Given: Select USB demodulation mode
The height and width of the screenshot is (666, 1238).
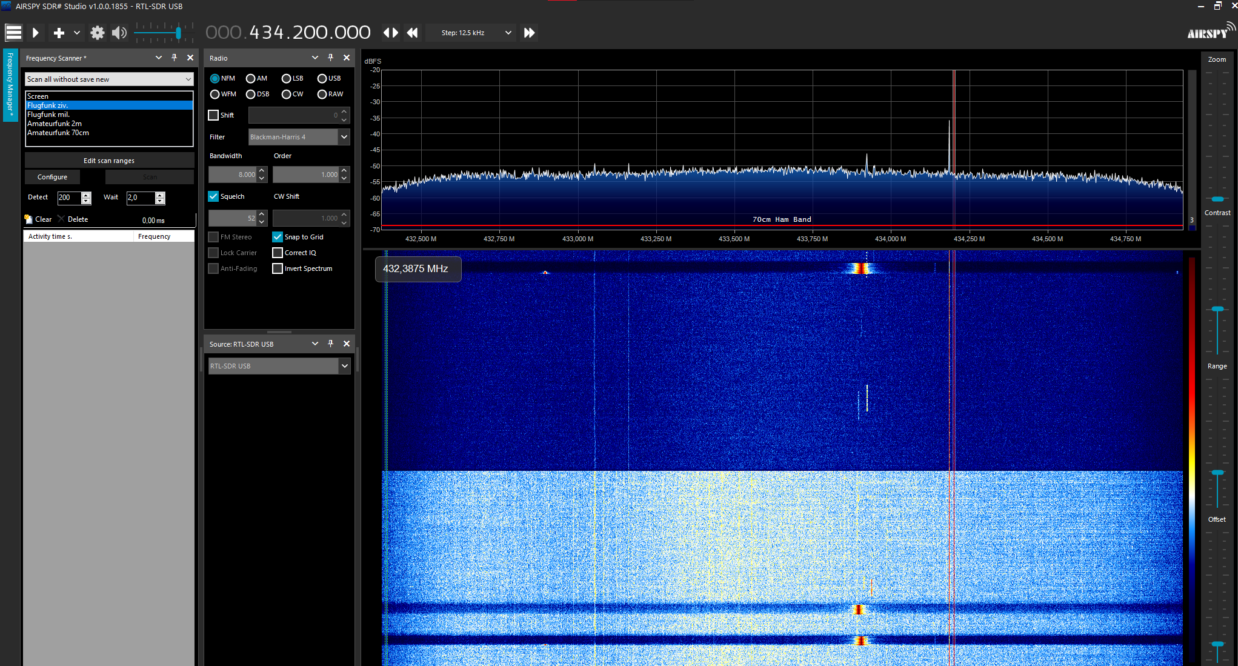Looking at the screenshot, I should 329,78.
